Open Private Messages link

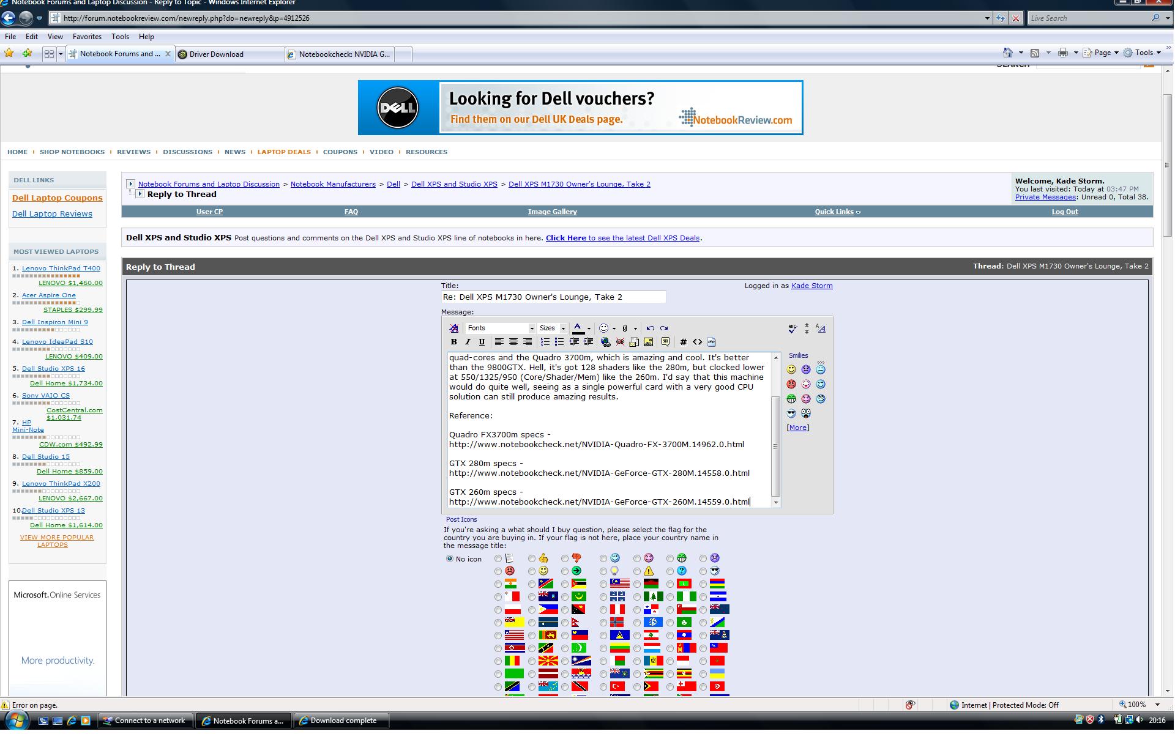(x=1045, y=197)
